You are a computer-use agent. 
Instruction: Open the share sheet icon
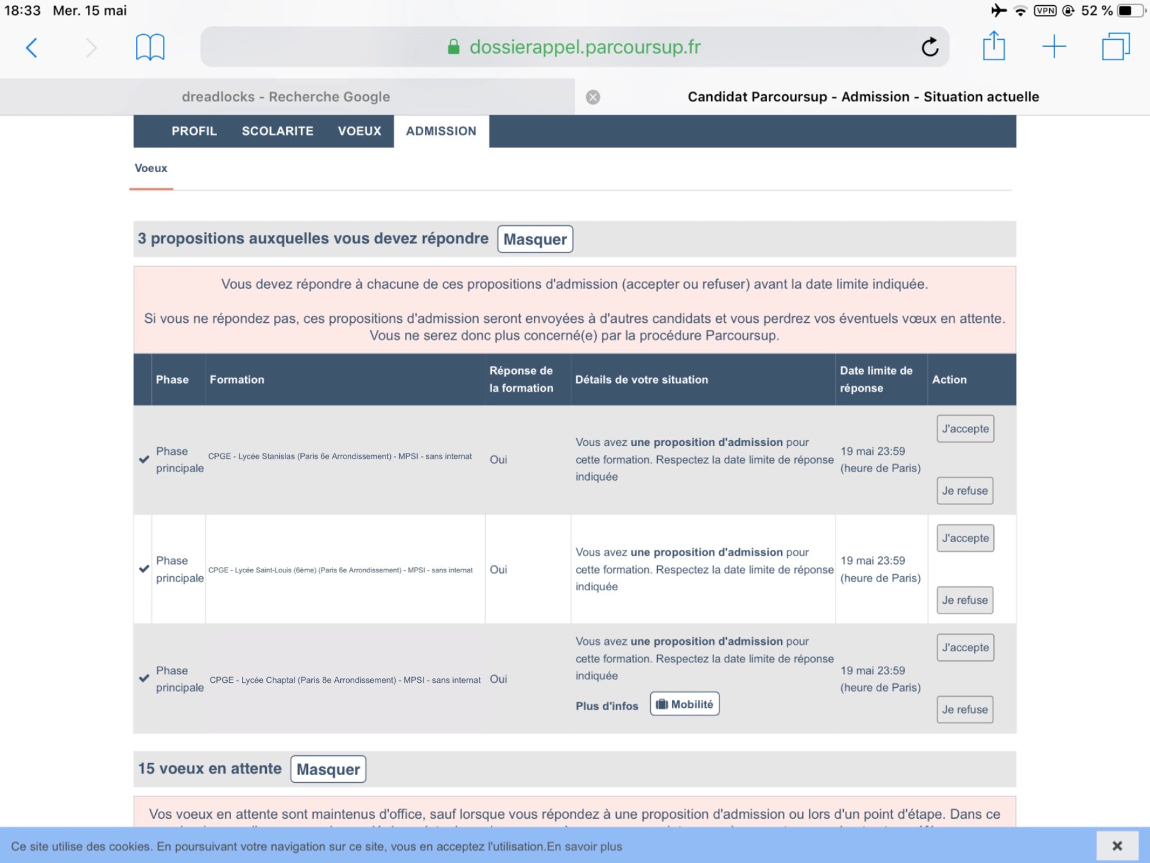tap(993, 47)
